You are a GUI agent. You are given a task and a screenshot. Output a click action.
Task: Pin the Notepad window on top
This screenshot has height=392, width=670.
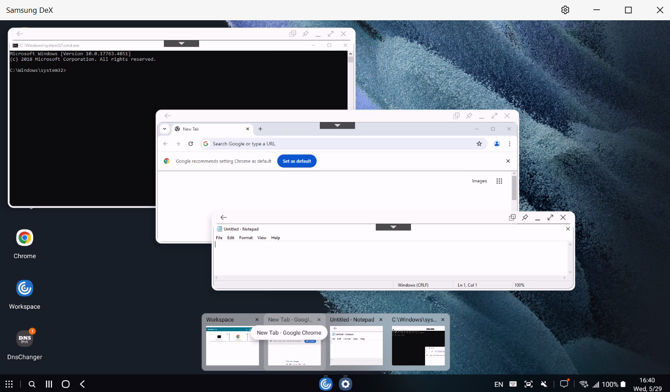point(525,218)
